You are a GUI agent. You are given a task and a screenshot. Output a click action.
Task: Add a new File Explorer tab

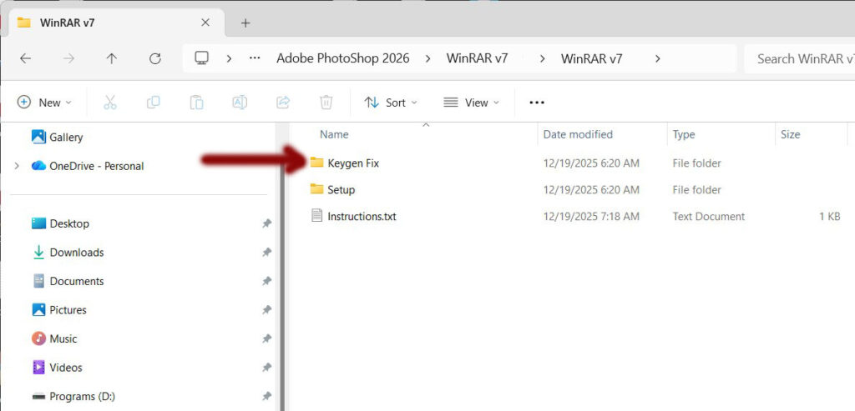tap(245, 23)
